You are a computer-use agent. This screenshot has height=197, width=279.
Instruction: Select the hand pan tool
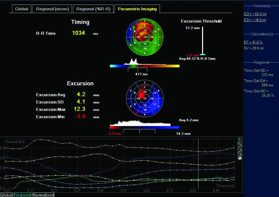(240, 158)
